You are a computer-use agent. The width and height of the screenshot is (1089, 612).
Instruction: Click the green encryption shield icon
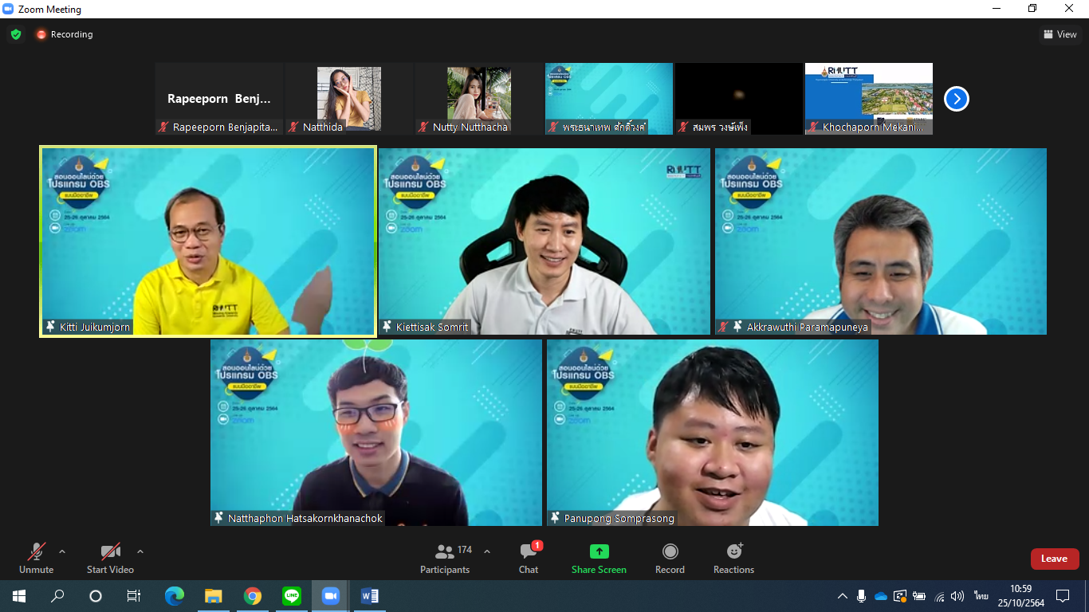pos(16,34)
